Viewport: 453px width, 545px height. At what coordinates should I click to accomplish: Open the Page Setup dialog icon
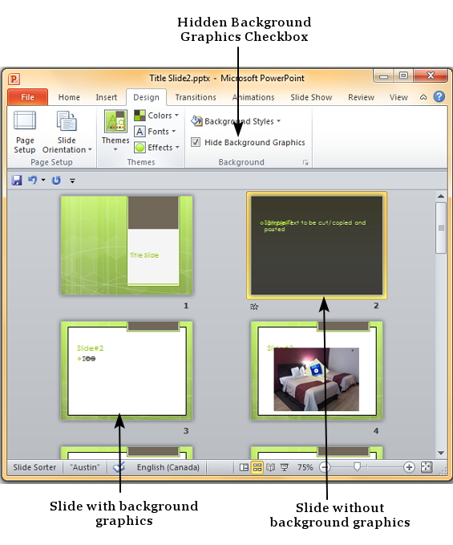click(x=25, y=121)
